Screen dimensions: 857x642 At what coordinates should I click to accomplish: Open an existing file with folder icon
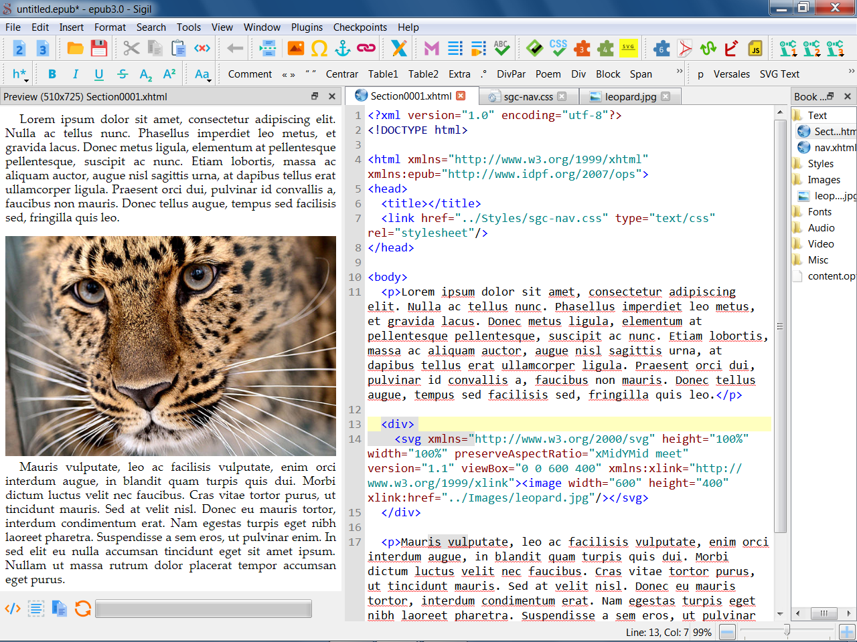pos(75,48)
